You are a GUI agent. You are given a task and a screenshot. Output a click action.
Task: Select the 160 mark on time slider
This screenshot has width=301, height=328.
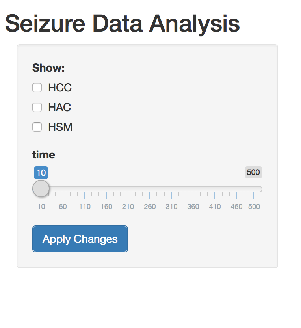[106, 207]
